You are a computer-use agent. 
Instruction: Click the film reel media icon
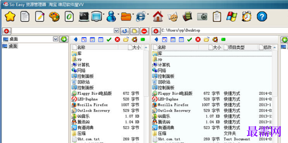(x=187, y=17)
